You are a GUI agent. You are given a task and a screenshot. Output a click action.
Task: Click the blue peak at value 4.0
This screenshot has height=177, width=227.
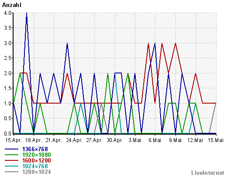point(27,14)
